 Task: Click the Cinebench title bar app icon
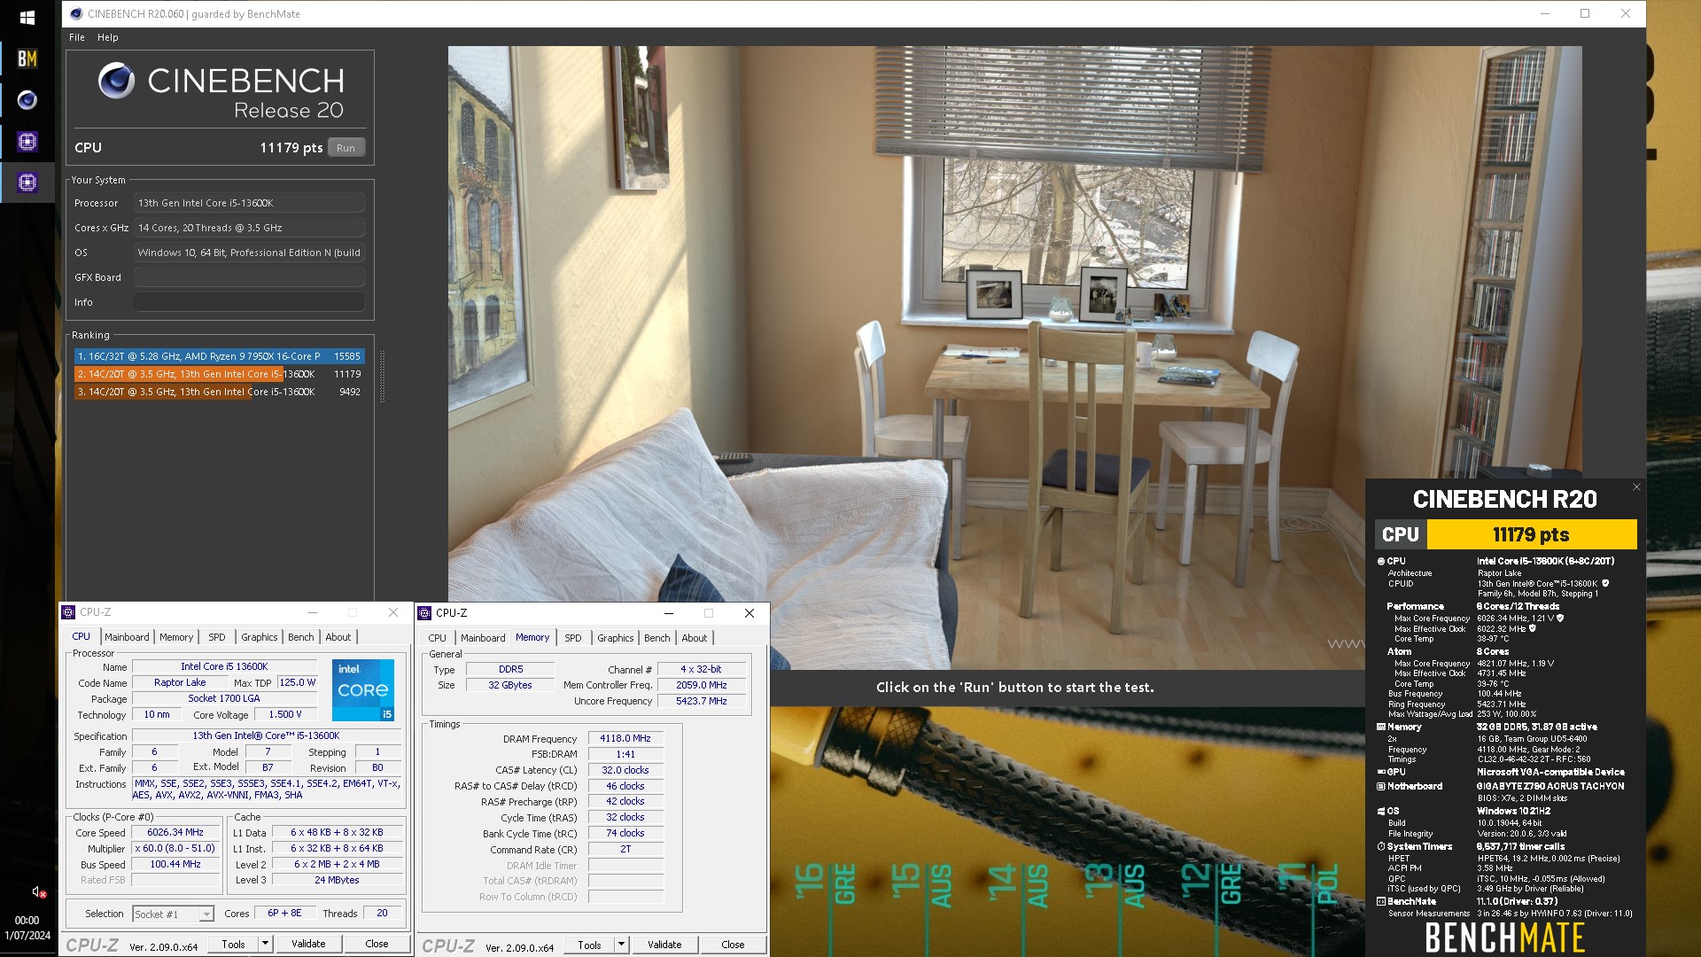coord(76,14)
